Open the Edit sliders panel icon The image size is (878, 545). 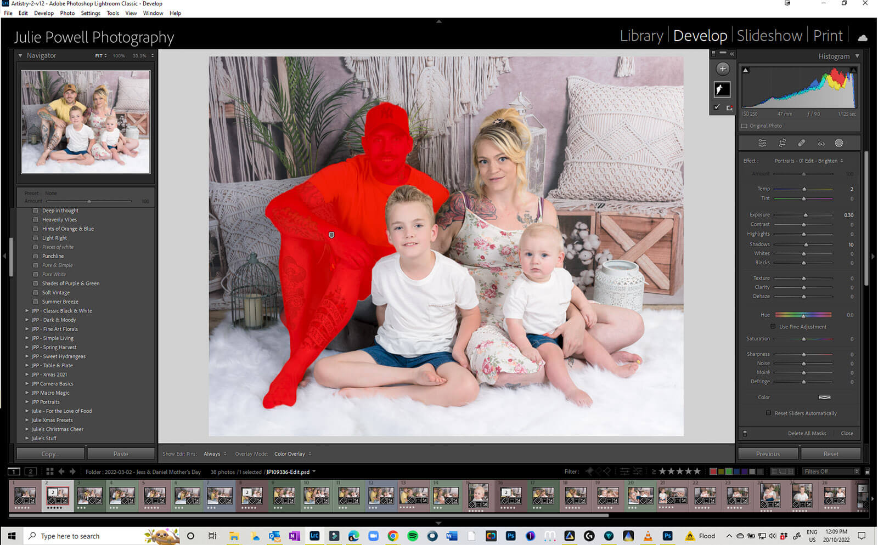click(x=762, y=143)
